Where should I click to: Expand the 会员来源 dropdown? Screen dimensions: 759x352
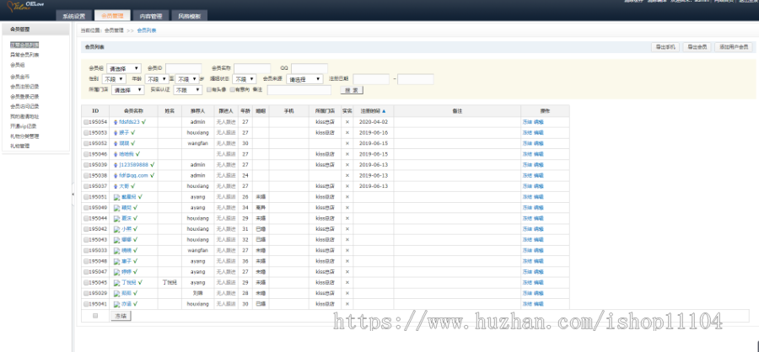(x=304, y=79)
